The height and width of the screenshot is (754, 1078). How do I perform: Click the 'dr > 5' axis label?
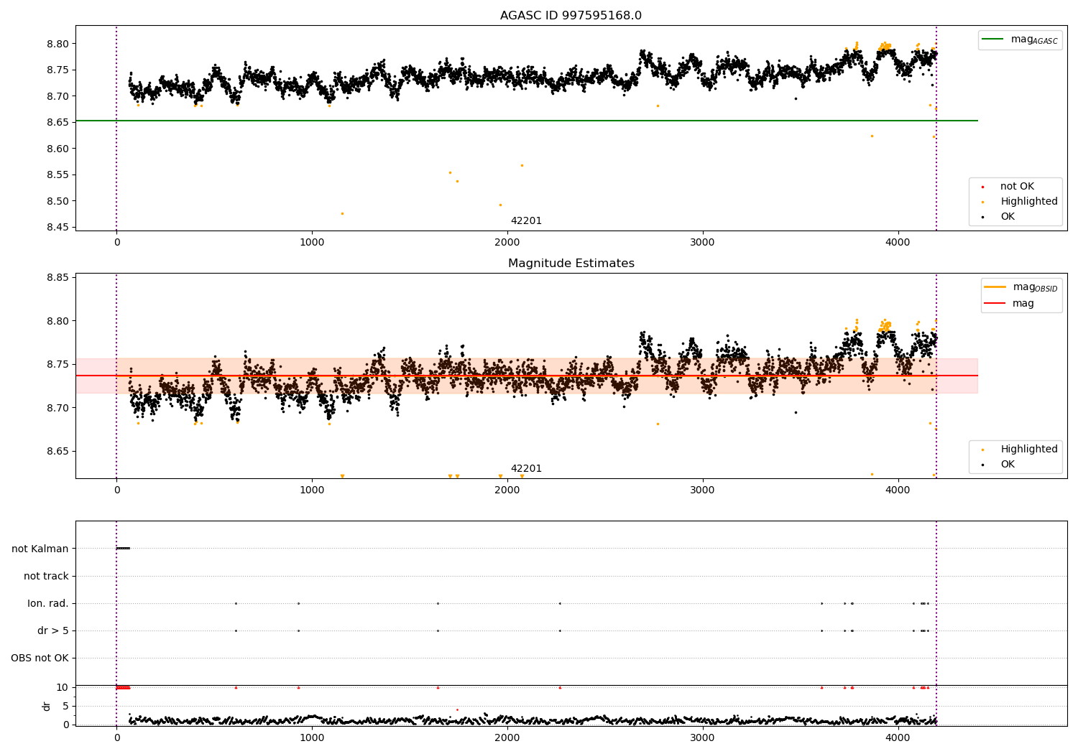[53, 630]
